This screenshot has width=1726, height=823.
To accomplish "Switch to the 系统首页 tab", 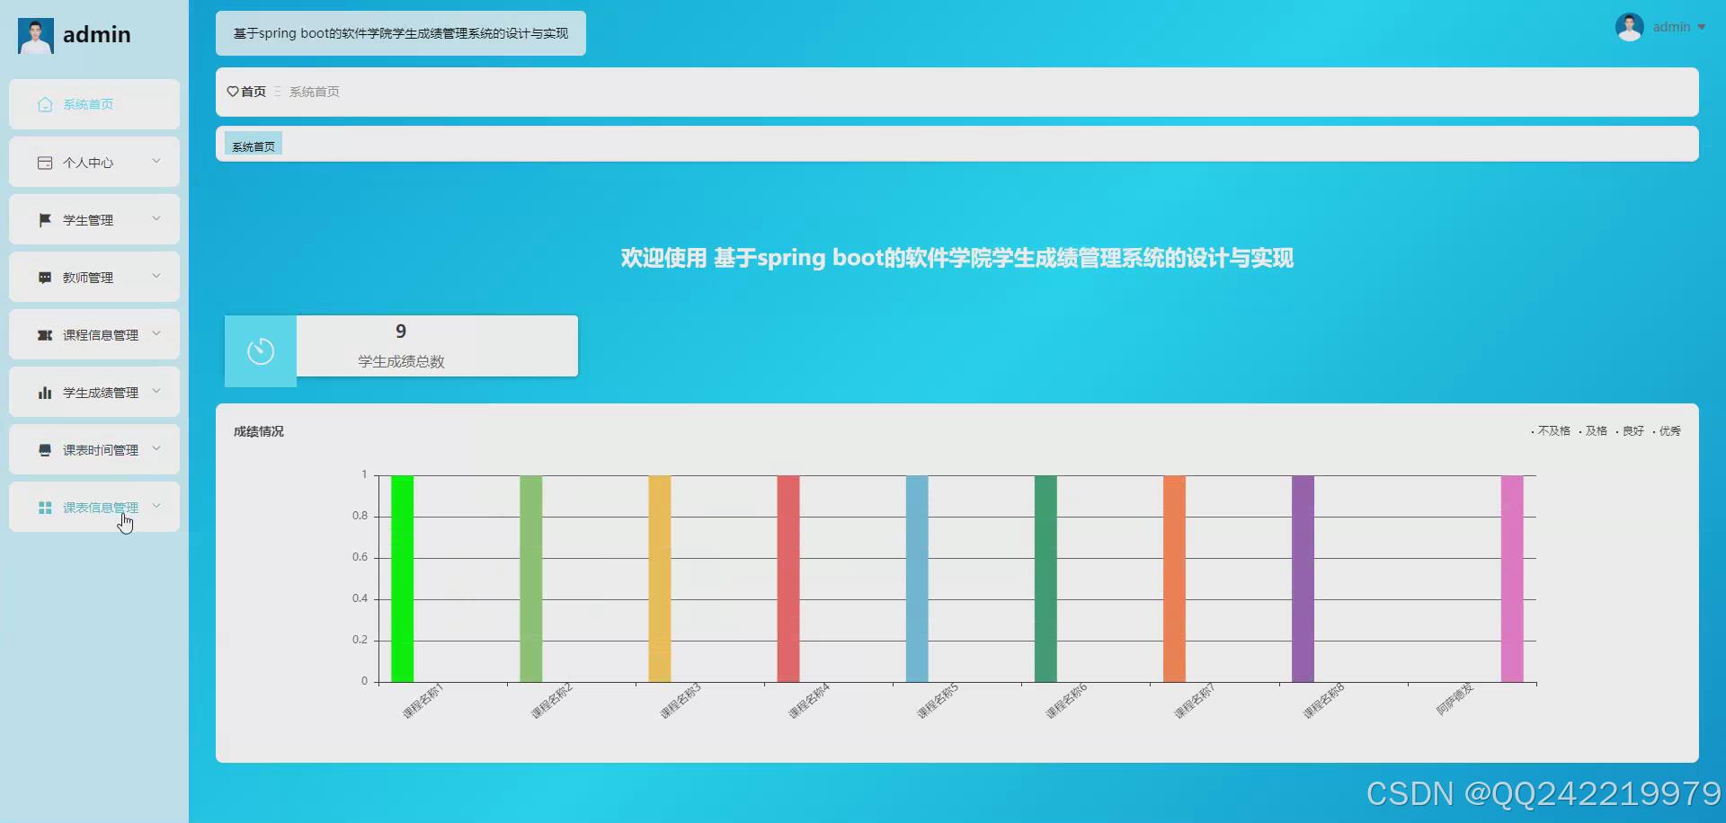I will click(x=253, y=145).
